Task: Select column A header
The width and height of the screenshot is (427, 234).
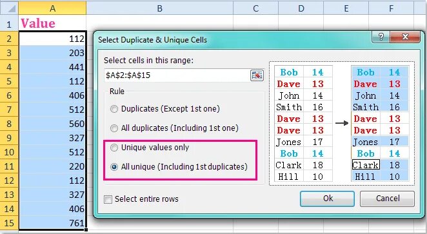Action: 52,8
